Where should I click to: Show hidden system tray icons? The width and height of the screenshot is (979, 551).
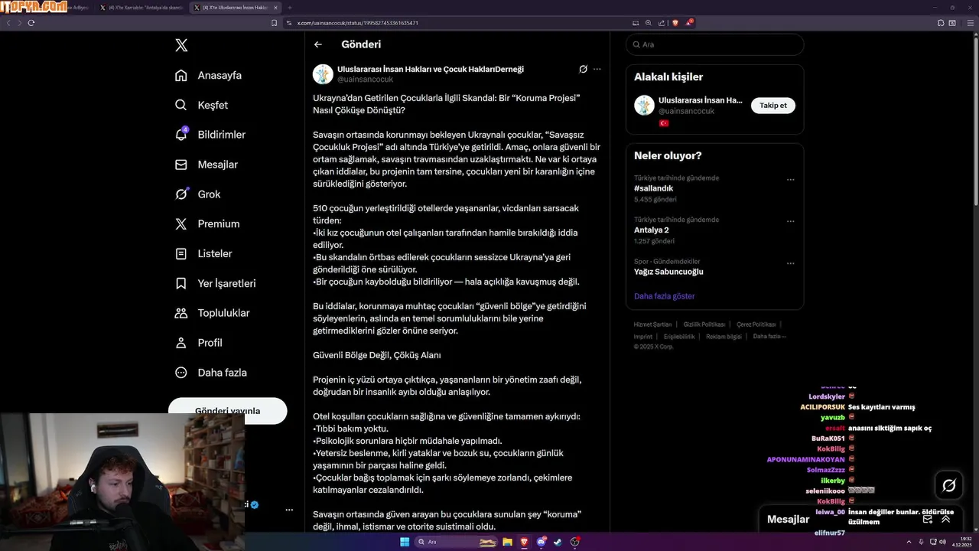tap(909, 542)
